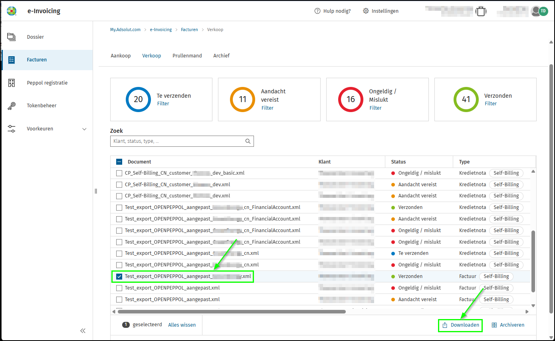Click the search magnifier icon
Screen dimensions: 555x341
tap(248, 141)
